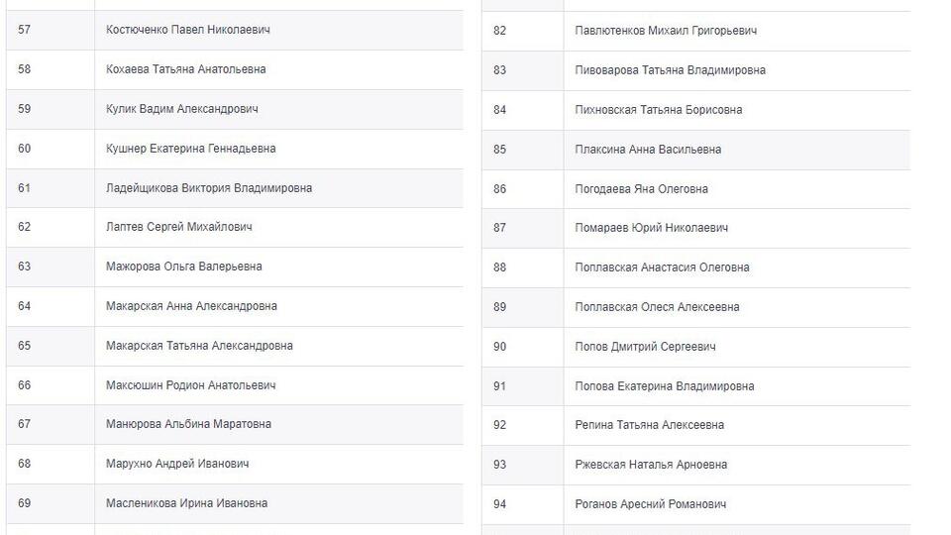Select Мажорова Ольга Валерьевна entry

coord(184,267)
